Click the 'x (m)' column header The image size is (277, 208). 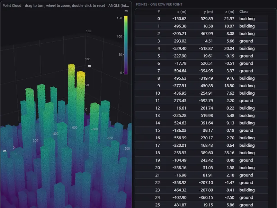click(181, 11)
